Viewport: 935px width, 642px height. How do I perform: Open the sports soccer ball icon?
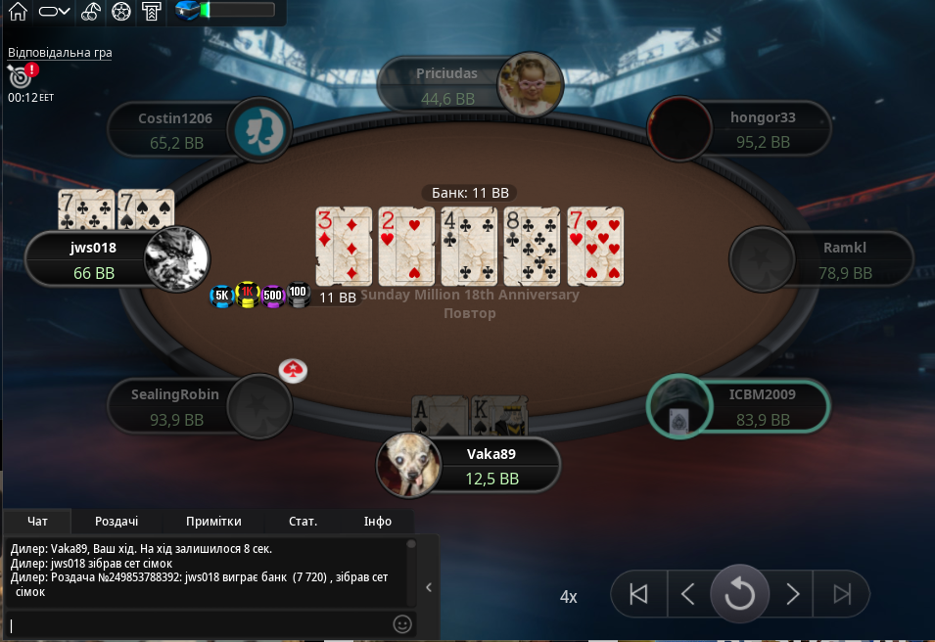[x=121, y=12]
